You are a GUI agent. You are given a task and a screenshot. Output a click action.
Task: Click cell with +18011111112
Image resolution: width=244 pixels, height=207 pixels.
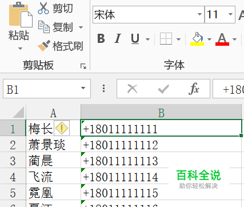coord(161,144)
